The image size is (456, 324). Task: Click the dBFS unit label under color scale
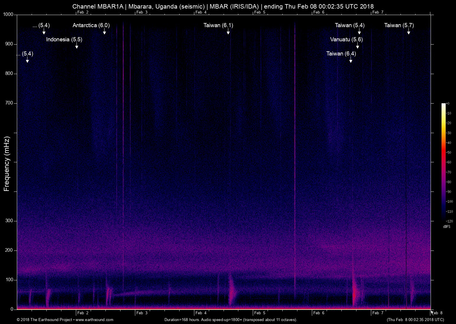pos(447,227)
